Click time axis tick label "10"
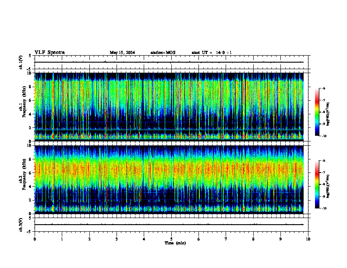Image resolution: width=347 pixels, height=268 pixels. coord(308,239)
